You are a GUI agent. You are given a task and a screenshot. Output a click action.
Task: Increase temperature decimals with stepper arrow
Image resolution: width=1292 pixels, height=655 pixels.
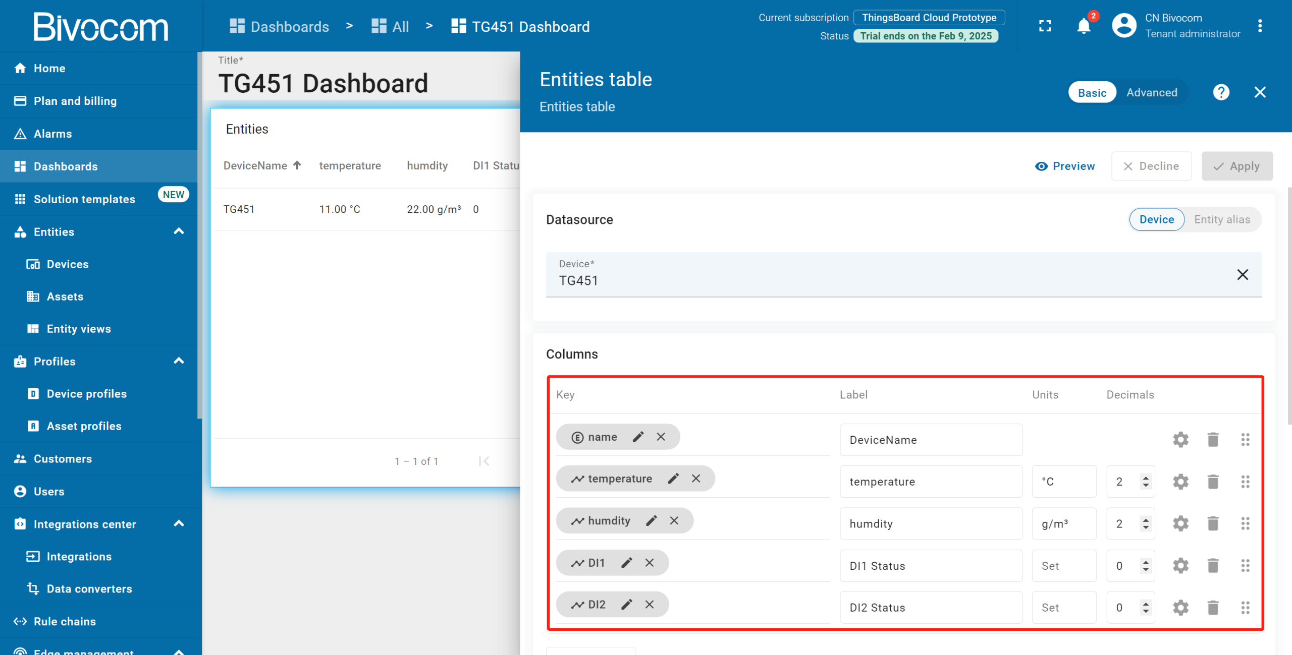[x=1146, y=478]
